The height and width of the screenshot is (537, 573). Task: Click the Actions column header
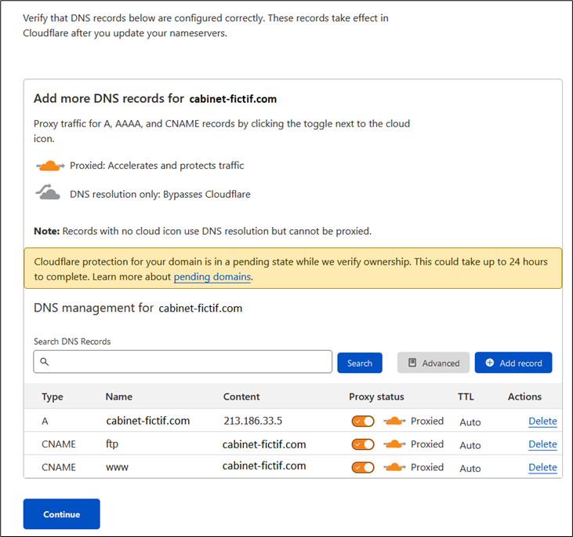[524, 396]
